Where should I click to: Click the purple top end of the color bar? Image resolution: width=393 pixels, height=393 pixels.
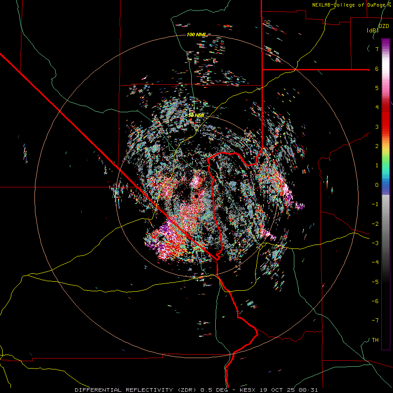(386, 43)
